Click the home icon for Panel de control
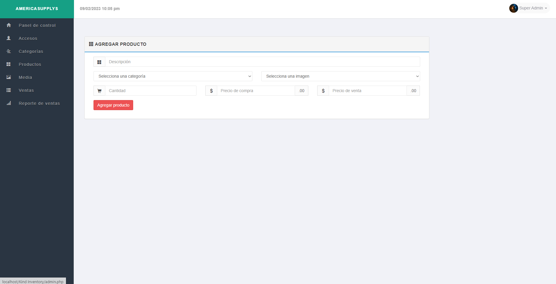 click(x=9, y=25)
